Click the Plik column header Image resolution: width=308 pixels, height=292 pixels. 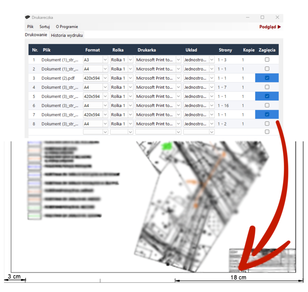pyautogui.click(x=47, y=50)
